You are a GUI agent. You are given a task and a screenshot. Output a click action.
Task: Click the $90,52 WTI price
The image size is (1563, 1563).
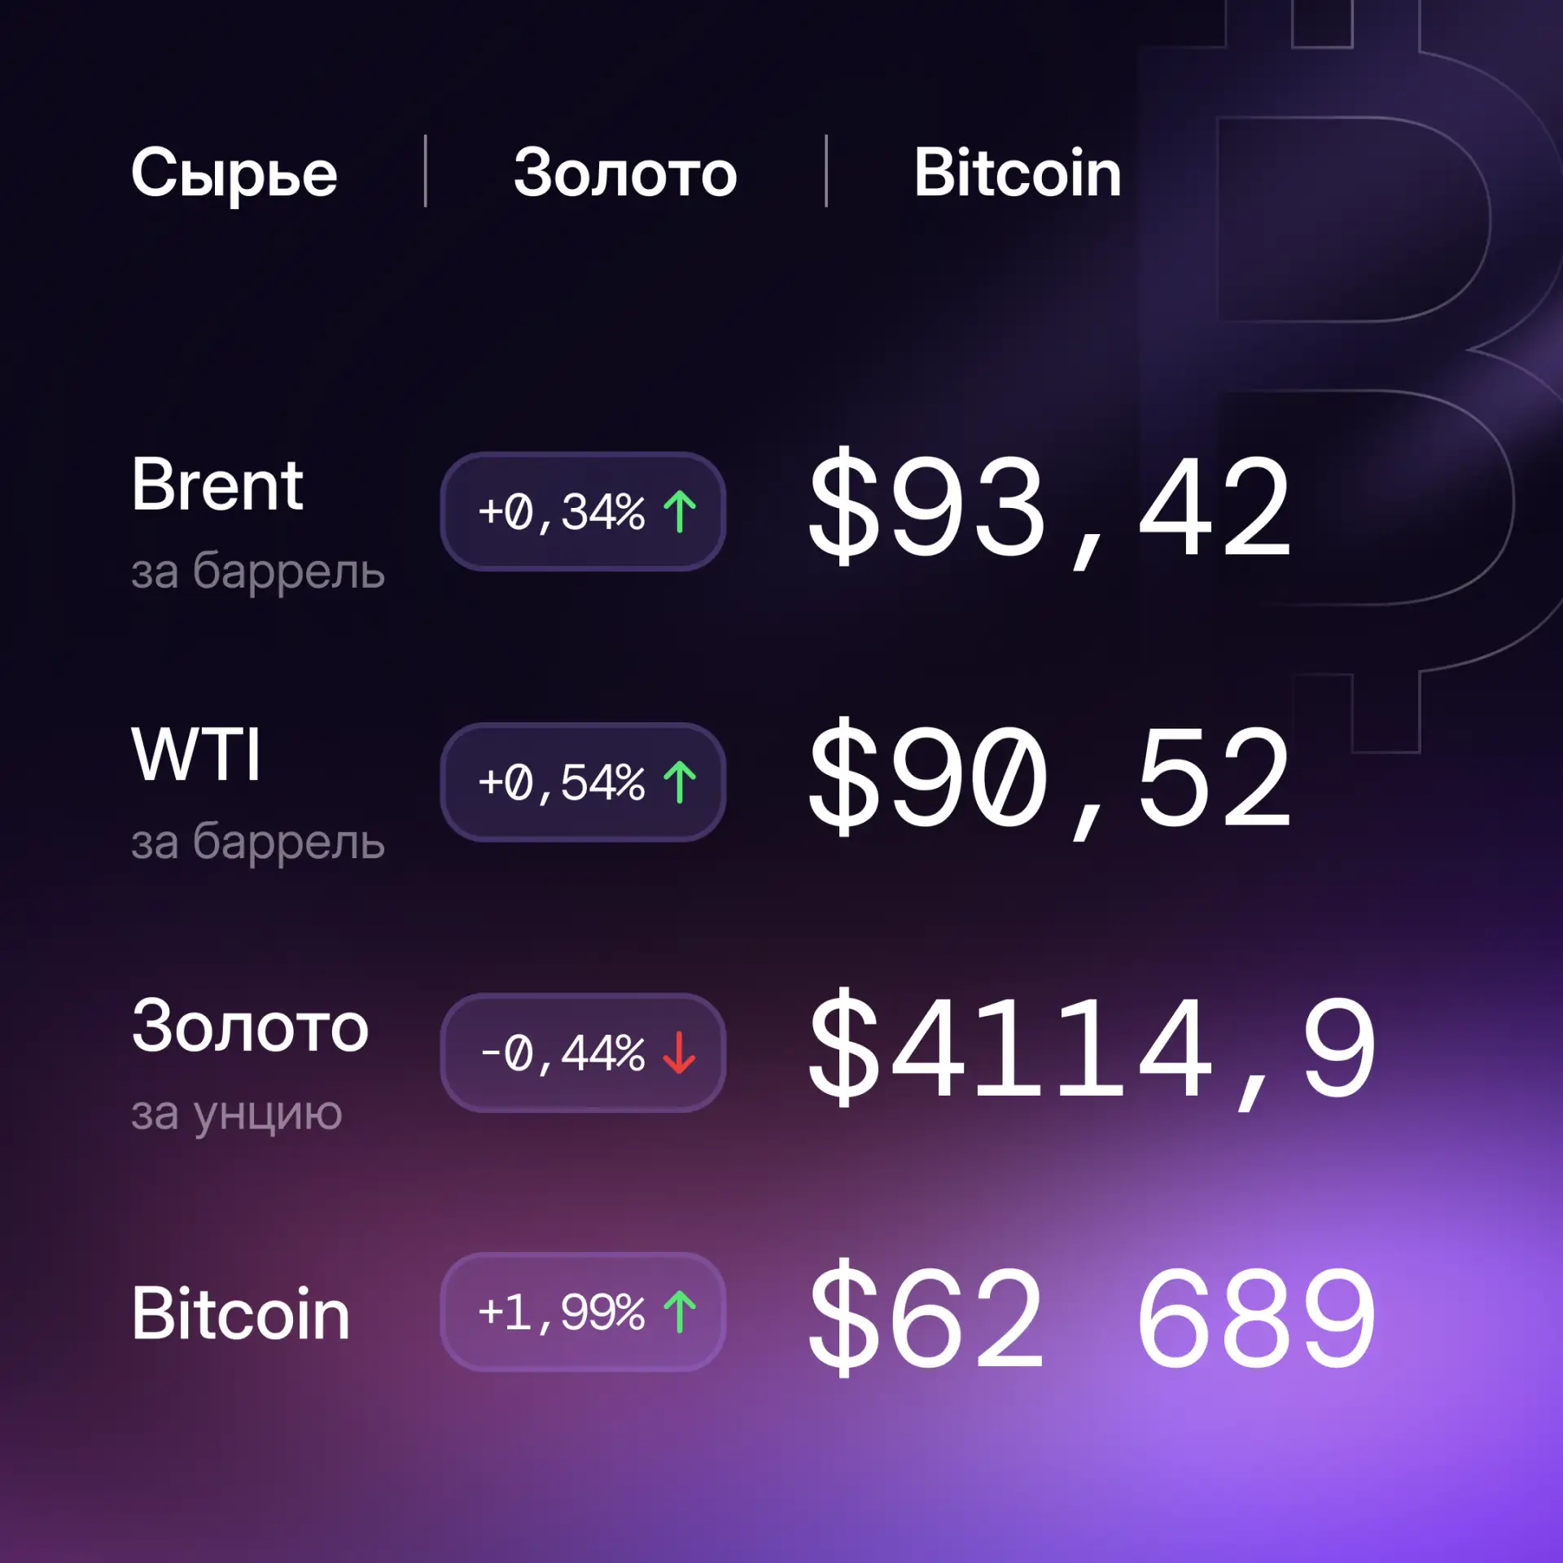pos(1050,778)
